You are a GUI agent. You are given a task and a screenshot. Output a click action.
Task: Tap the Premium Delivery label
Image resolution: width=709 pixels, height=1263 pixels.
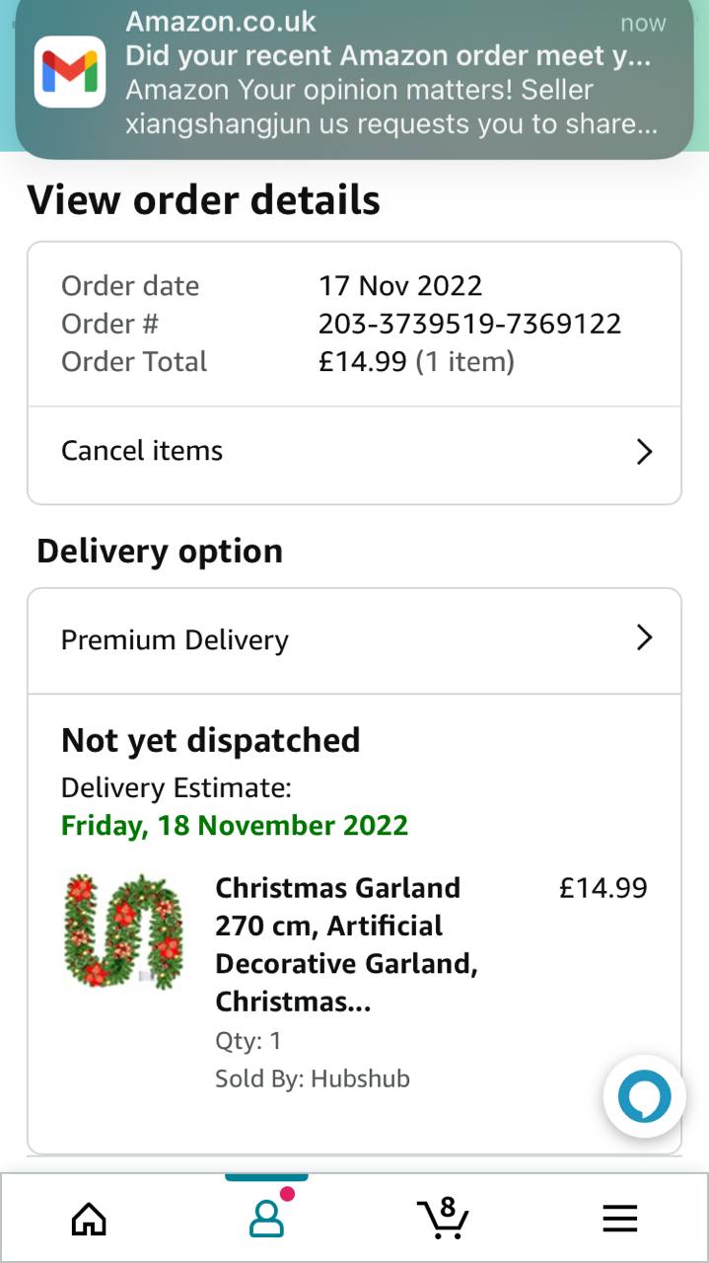[x=175, y=639]
